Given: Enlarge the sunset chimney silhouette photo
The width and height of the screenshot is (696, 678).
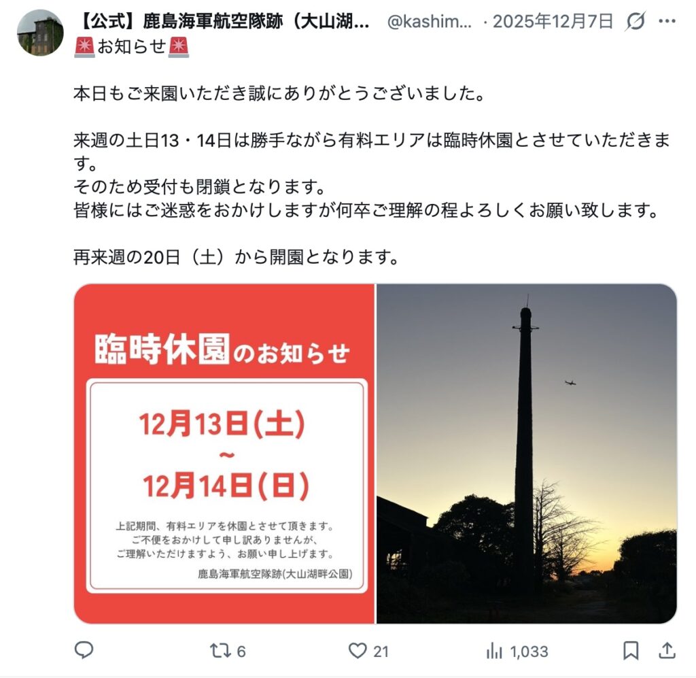Looking at the screenshot, I should pos(527,454).
